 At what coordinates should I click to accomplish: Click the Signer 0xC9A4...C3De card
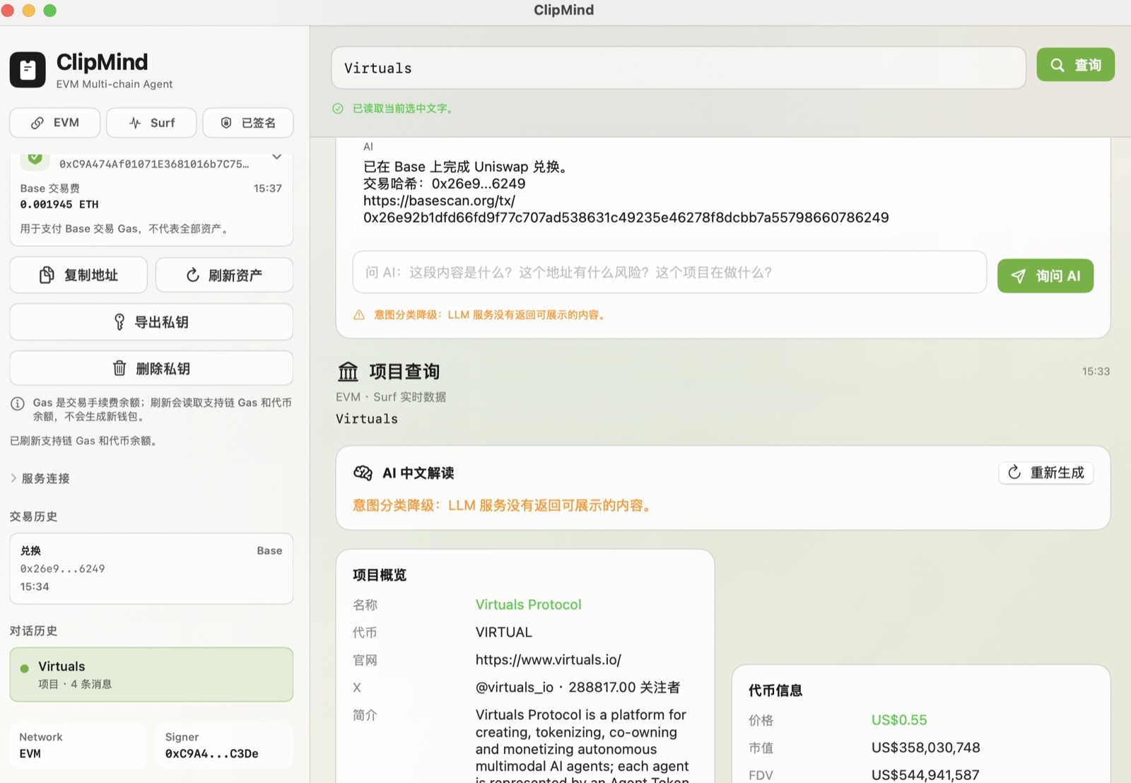(x=224, y=746)
